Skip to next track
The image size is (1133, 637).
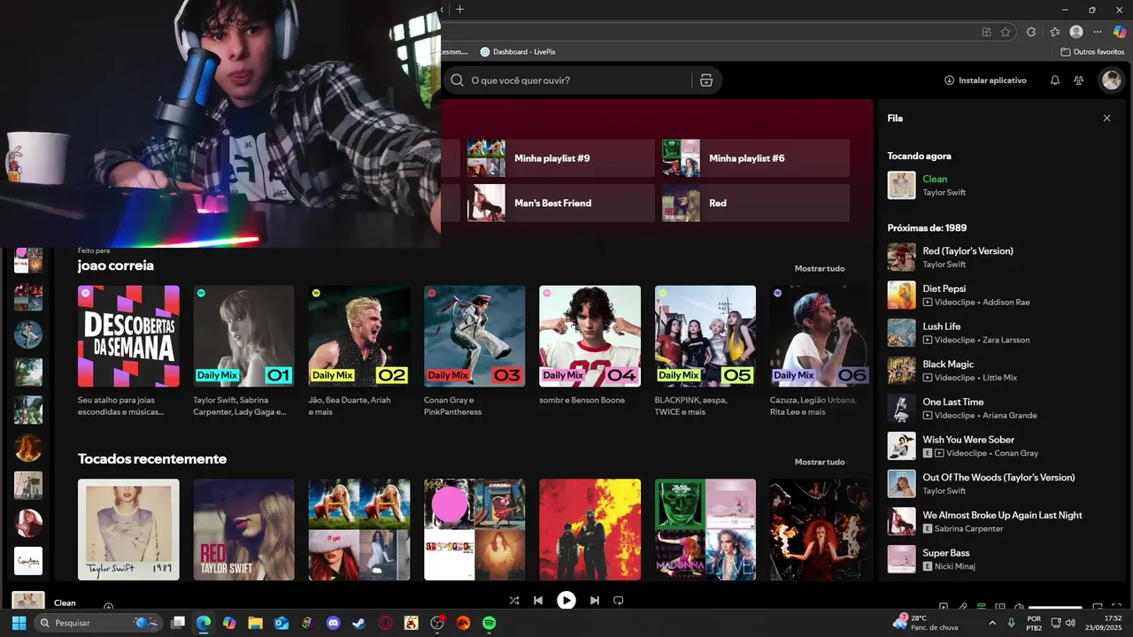click(x=595, y=601)
